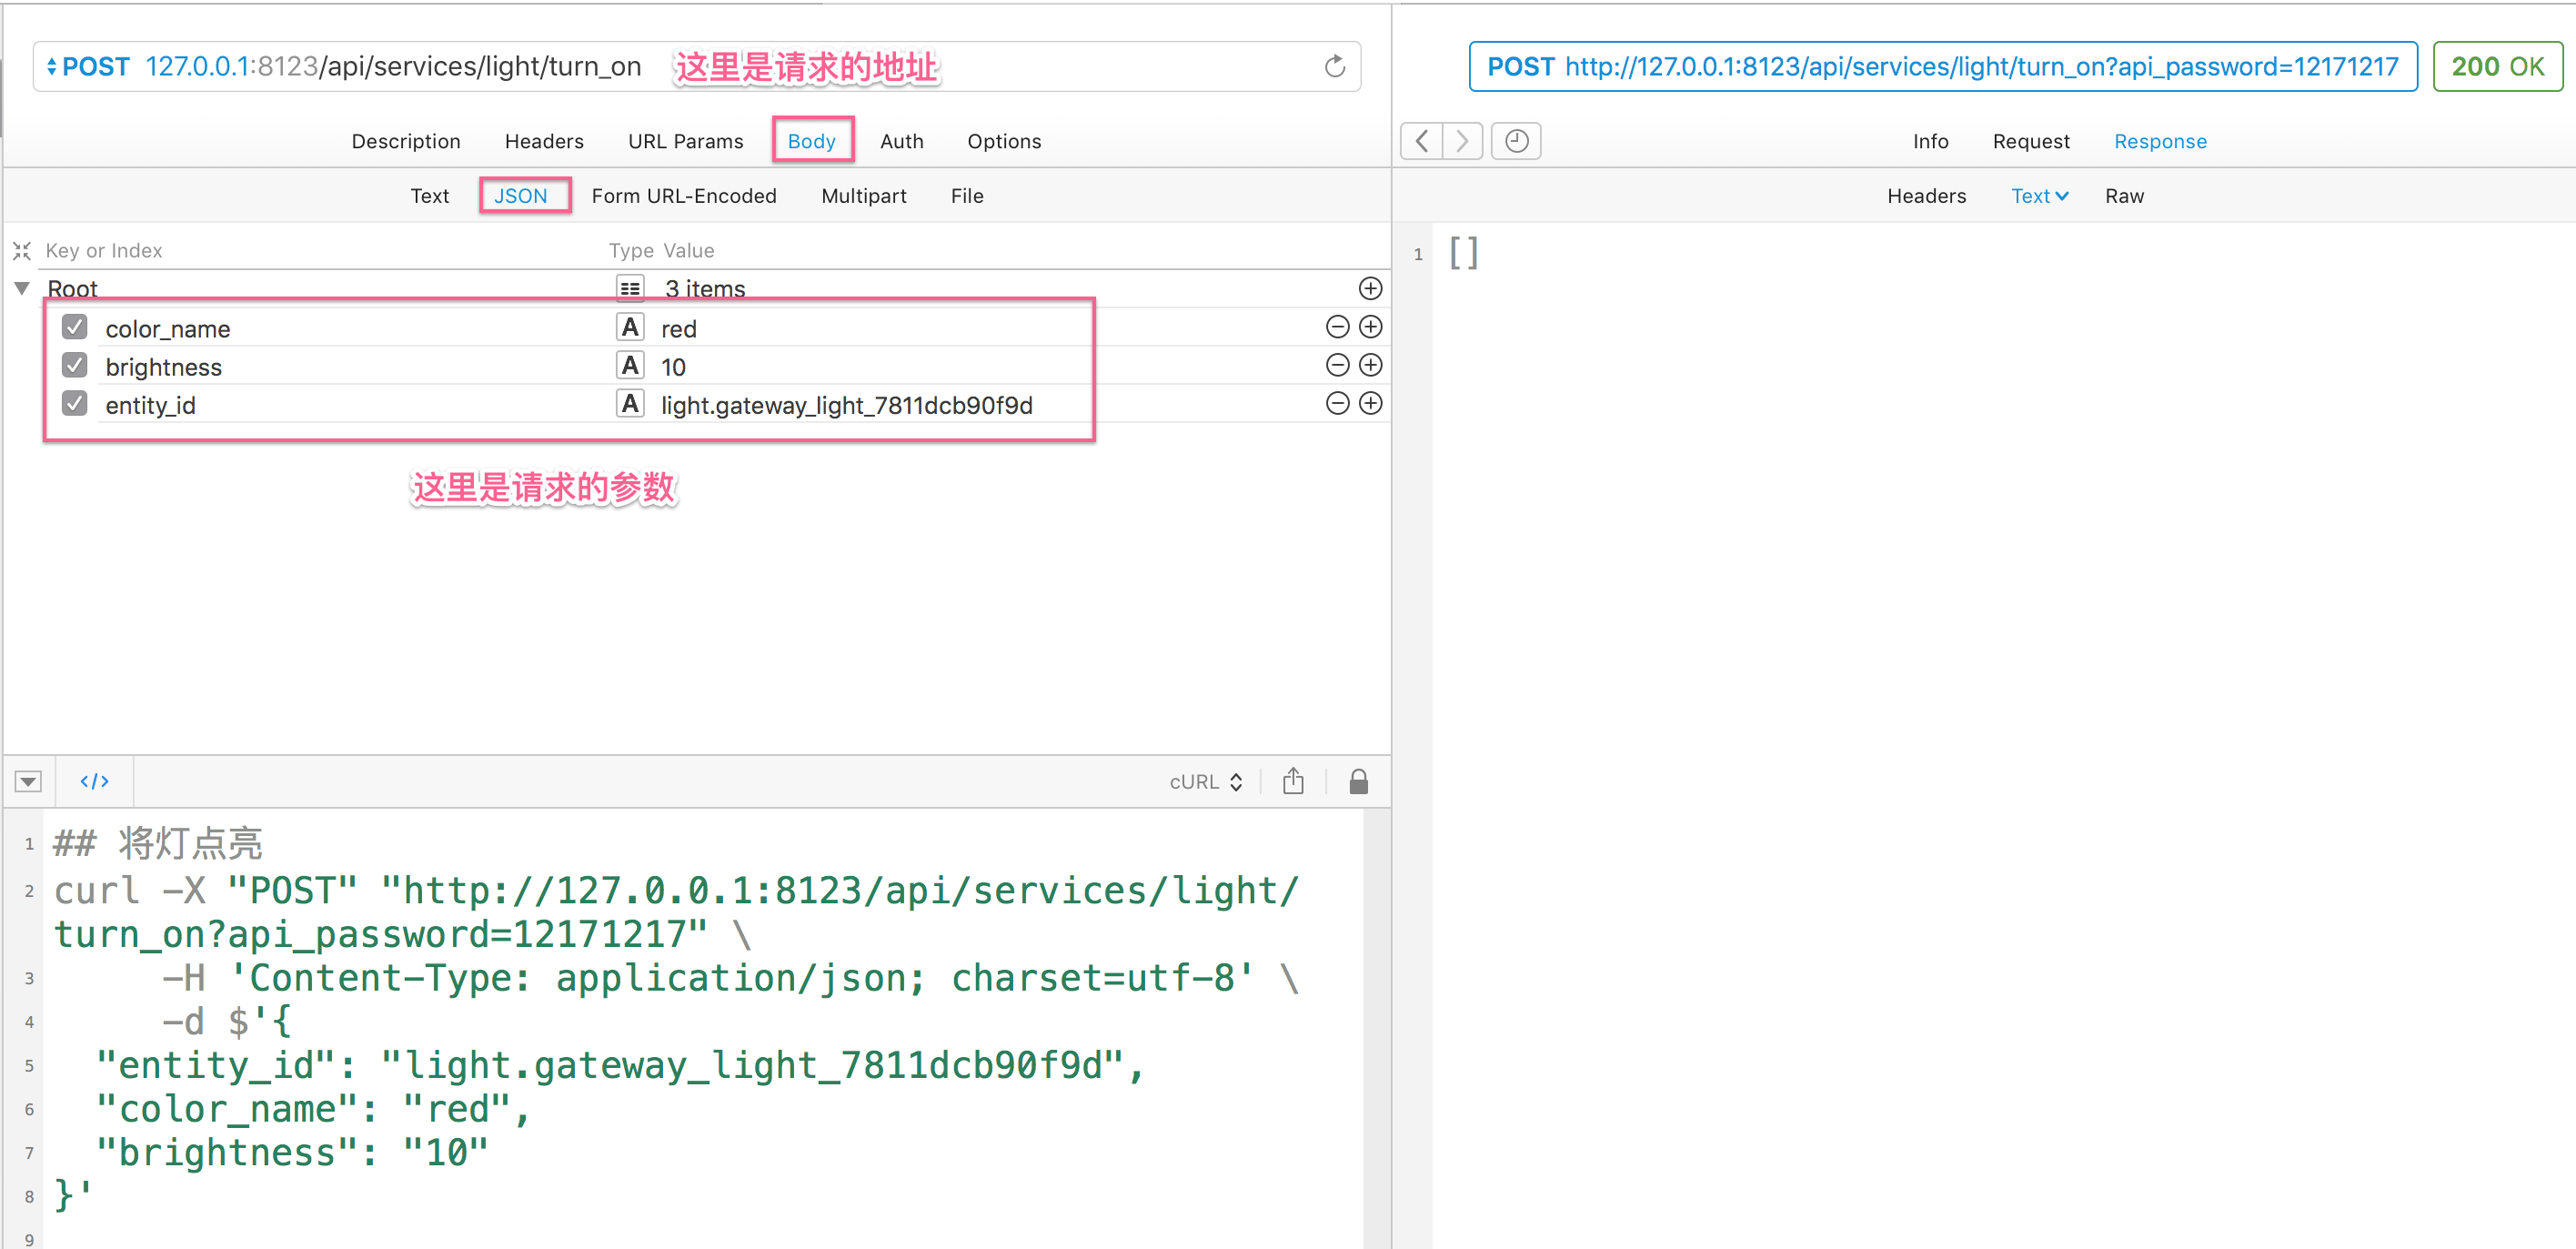This screenshot has height=1249, width=2576.
Task: Click the 200 OK status button
Action: tap(2496, 67)
